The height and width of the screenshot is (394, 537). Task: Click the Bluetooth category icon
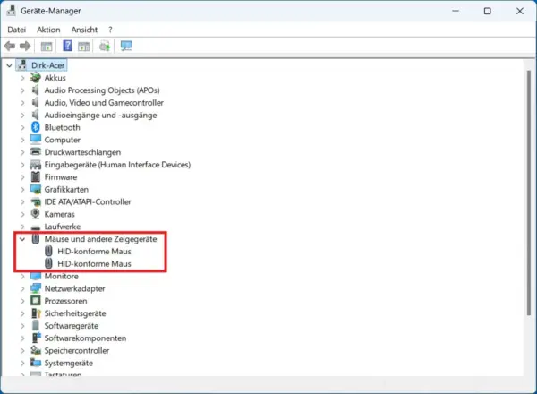point(35,127)
